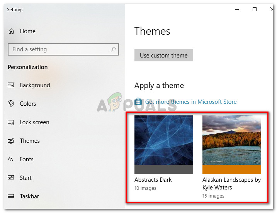Click Use custom theme button
Viewport: 277px width, 213px height.
click(x=163, y=55)
